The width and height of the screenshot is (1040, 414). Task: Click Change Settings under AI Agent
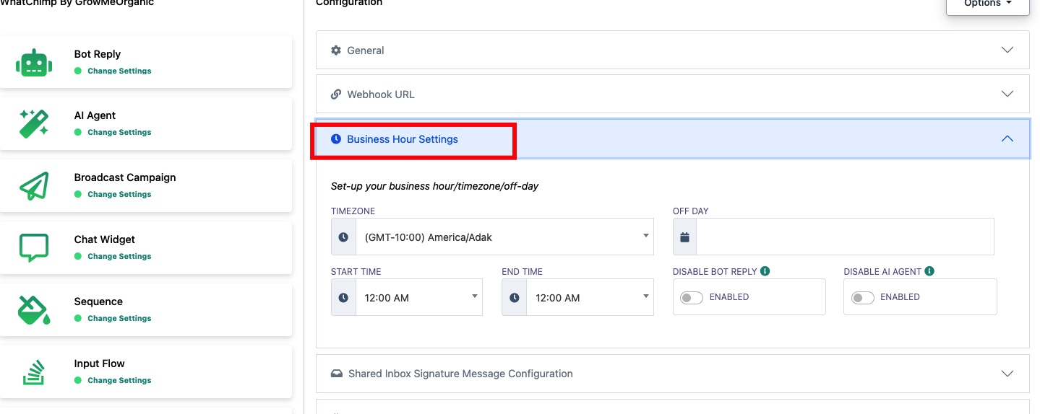119,133
